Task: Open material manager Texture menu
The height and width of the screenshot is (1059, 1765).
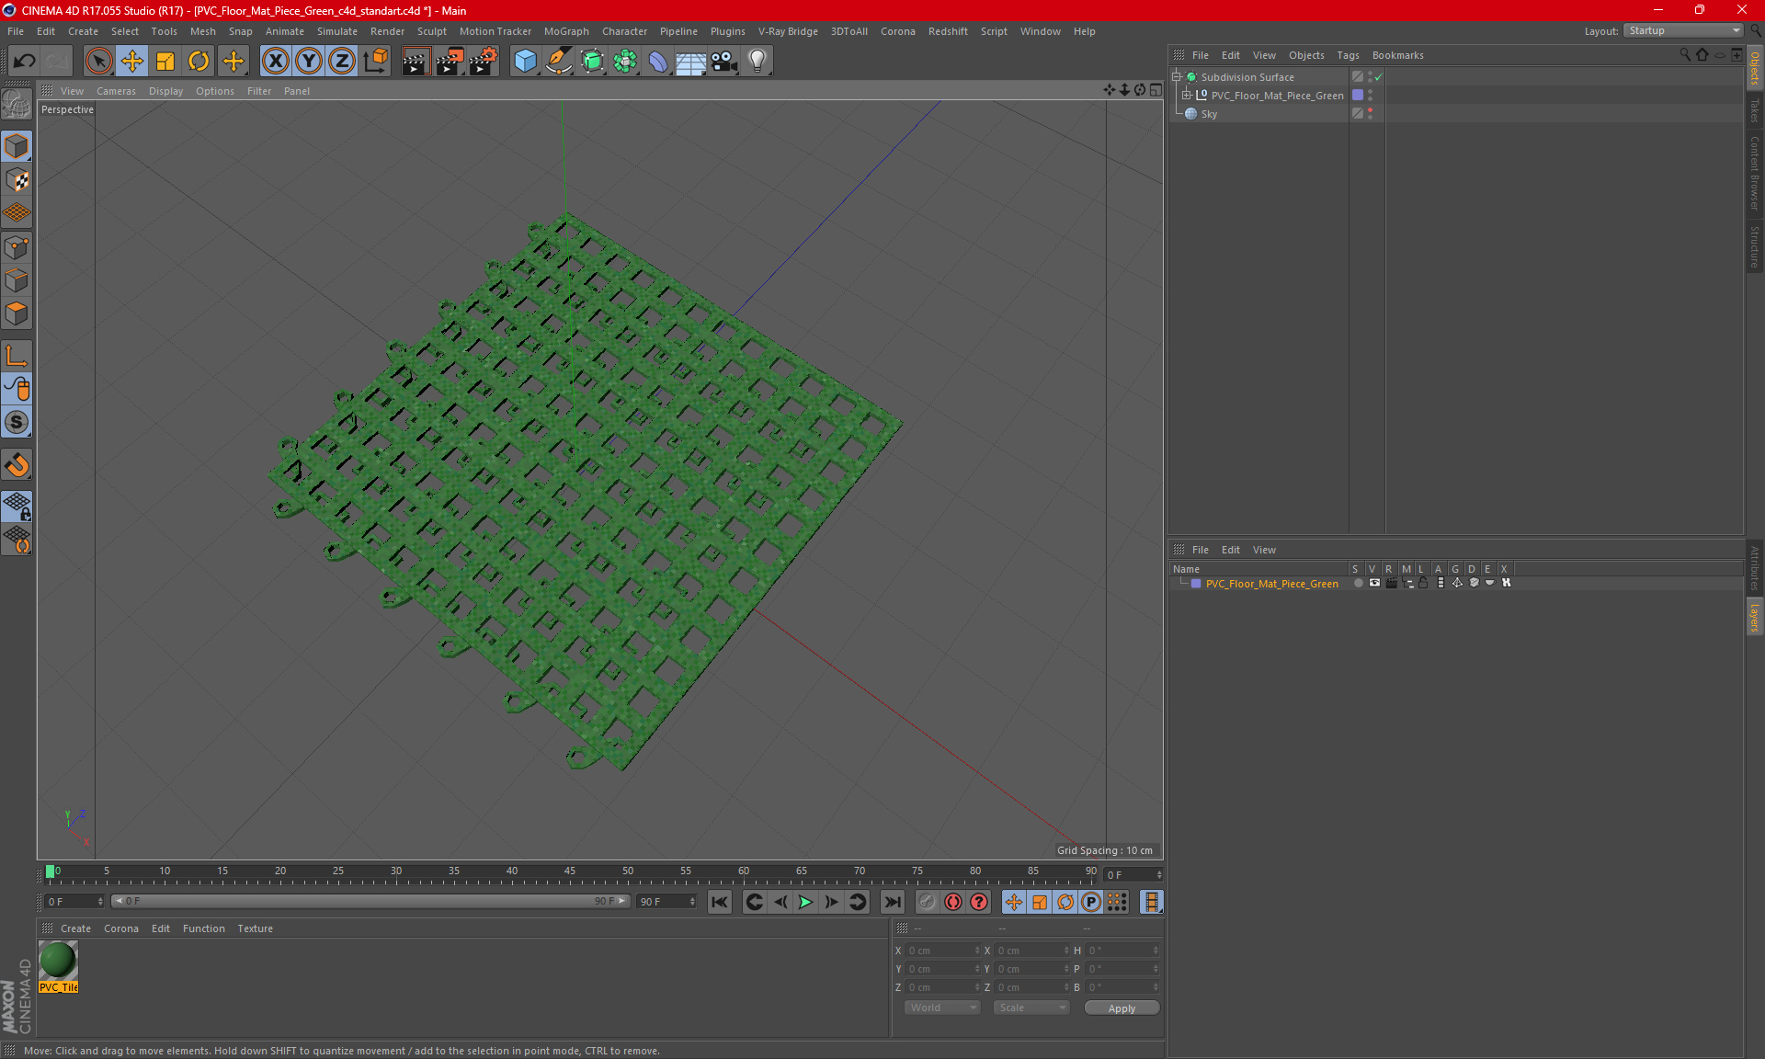Action: (x=255, y=928)
